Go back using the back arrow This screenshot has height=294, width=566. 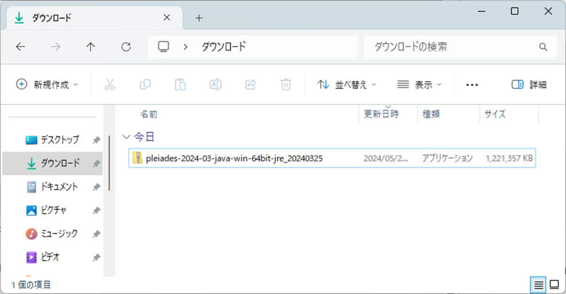tap(20, 47)
